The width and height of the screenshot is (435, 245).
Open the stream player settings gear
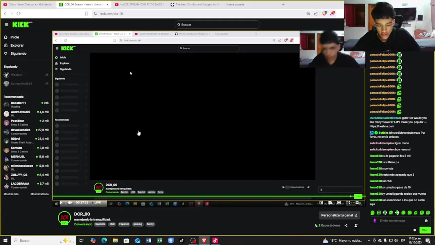click(357, 203)
